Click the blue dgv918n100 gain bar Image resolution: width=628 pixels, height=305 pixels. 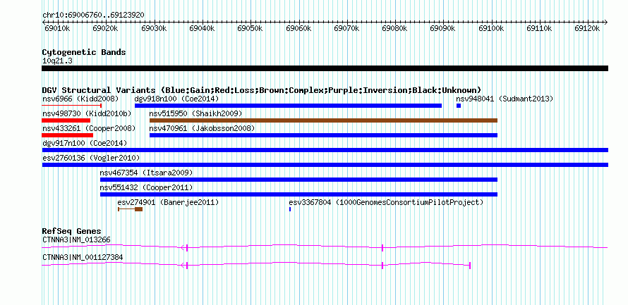click(289, 106)
